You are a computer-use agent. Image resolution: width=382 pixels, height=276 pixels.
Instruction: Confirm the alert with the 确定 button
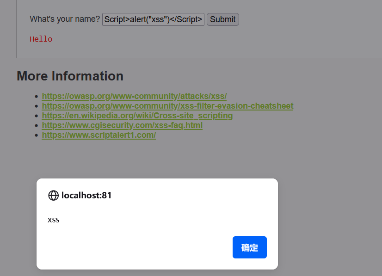249,247
